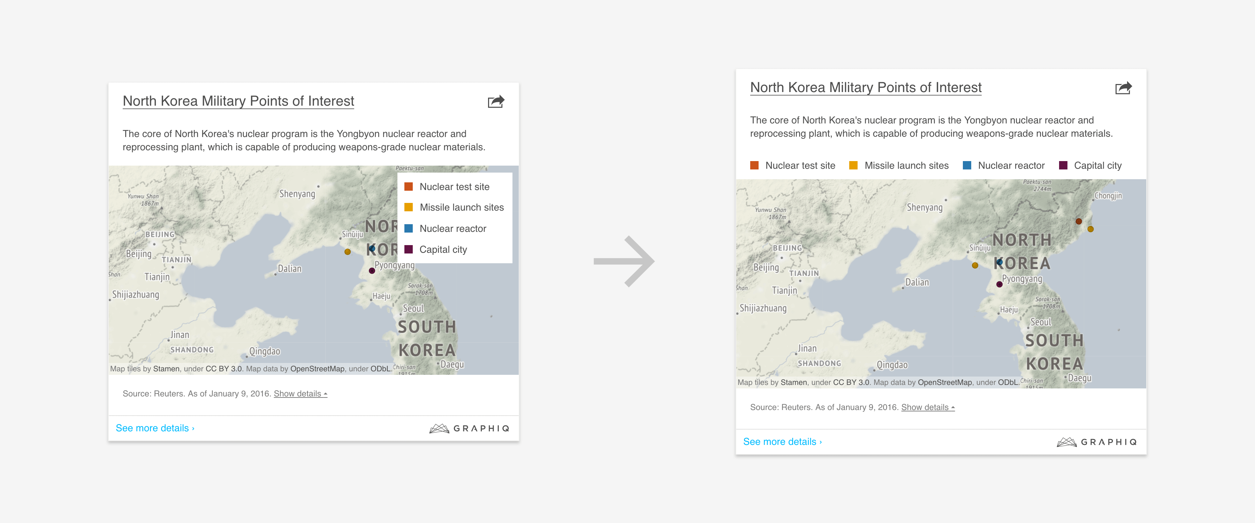Open the left card's title link
Image resolution: width=1255 pixels, height=523 pixels.
(x=238, y=101)
